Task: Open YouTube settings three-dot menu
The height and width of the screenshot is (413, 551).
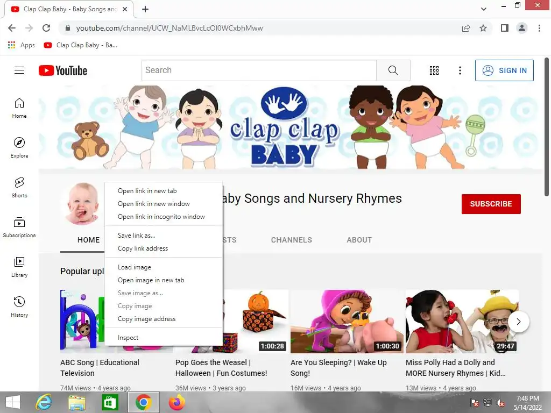Action: 460,70
